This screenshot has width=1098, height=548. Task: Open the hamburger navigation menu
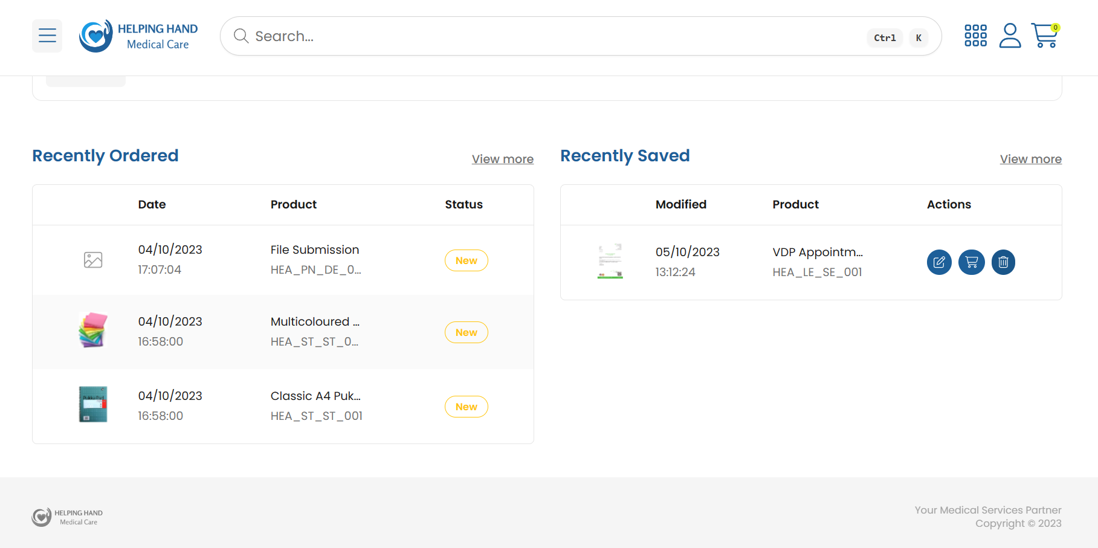47,36
